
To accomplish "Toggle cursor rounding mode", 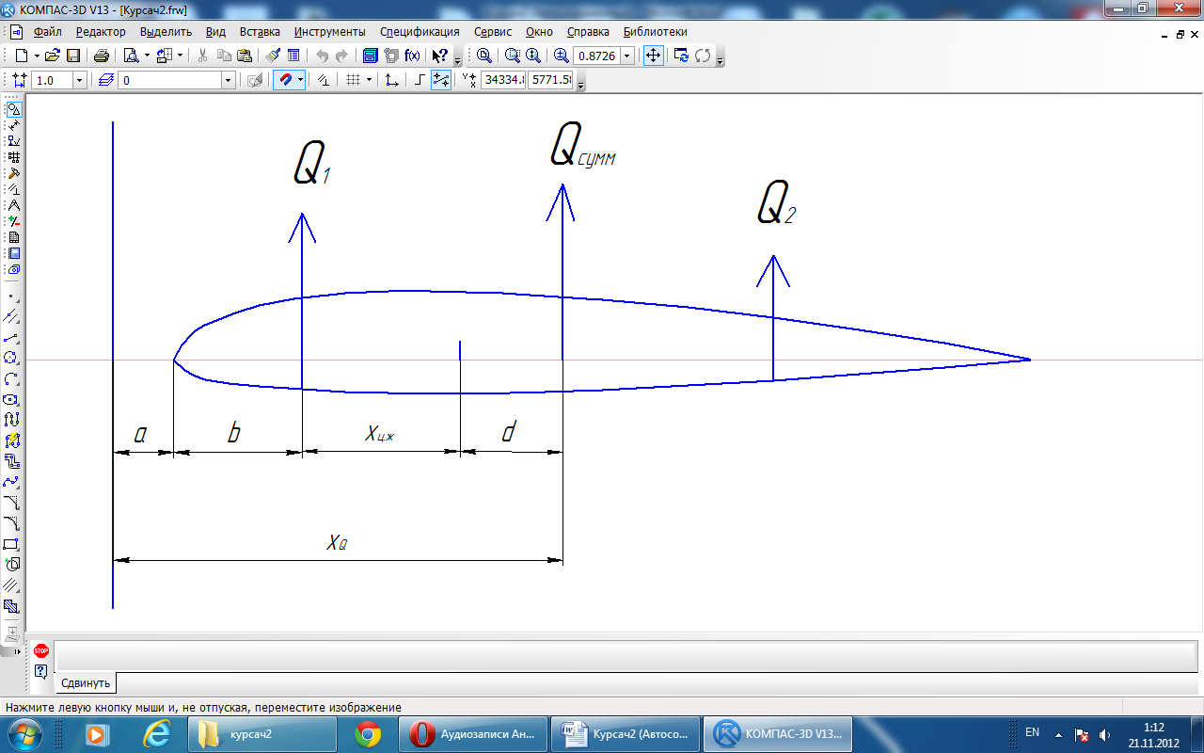I will [x=440, y=80].
